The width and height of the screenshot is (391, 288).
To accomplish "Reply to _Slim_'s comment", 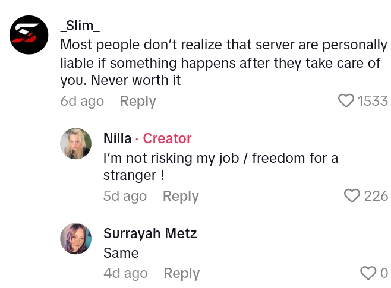I will click(138, 101).
